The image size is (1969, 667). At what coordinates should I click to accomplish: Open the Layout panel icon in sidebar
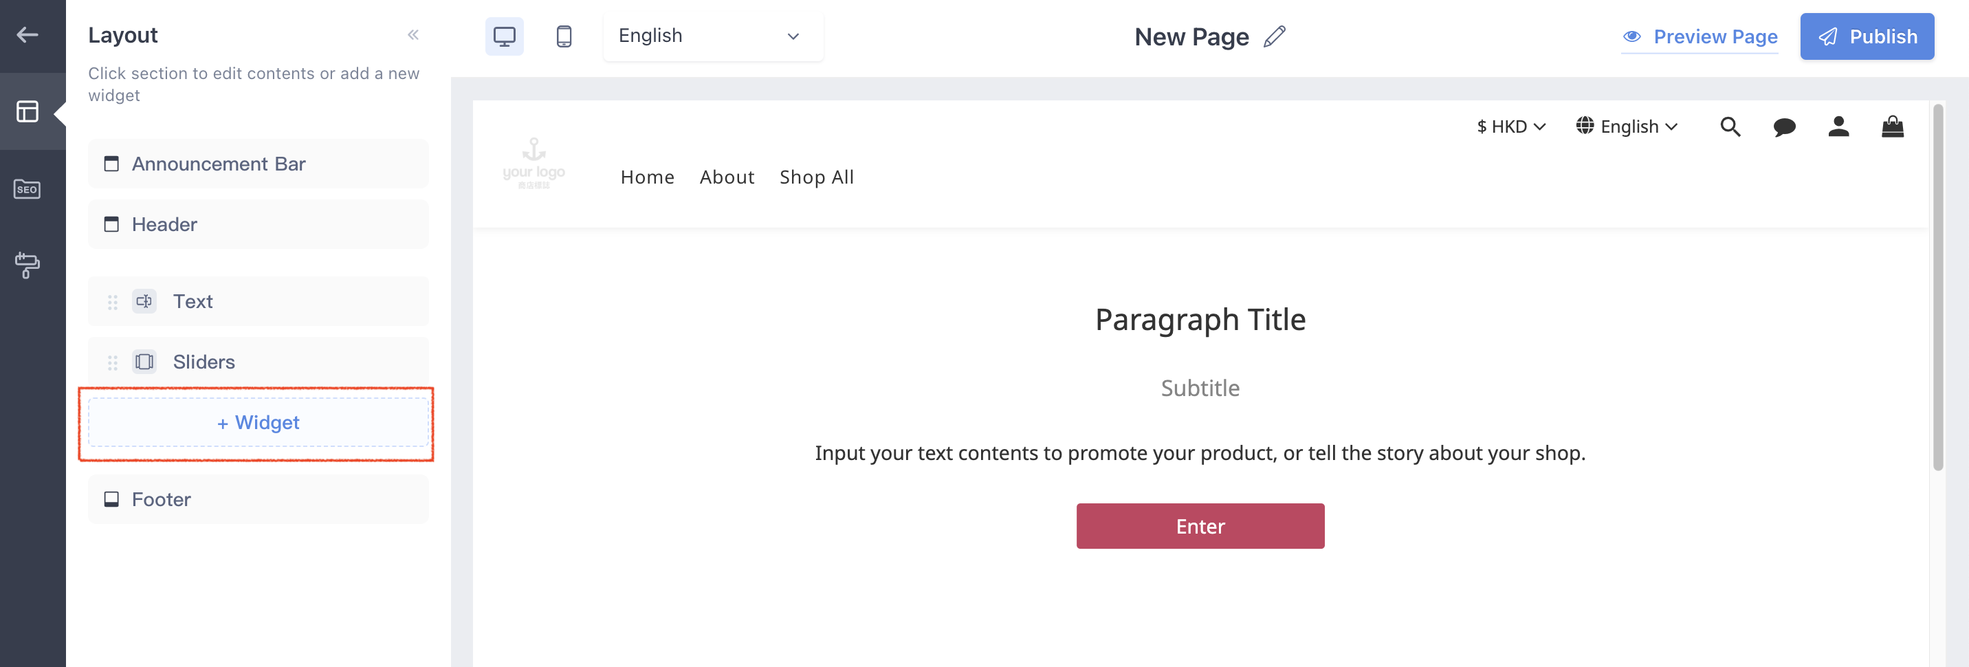(x=27, y=111)
